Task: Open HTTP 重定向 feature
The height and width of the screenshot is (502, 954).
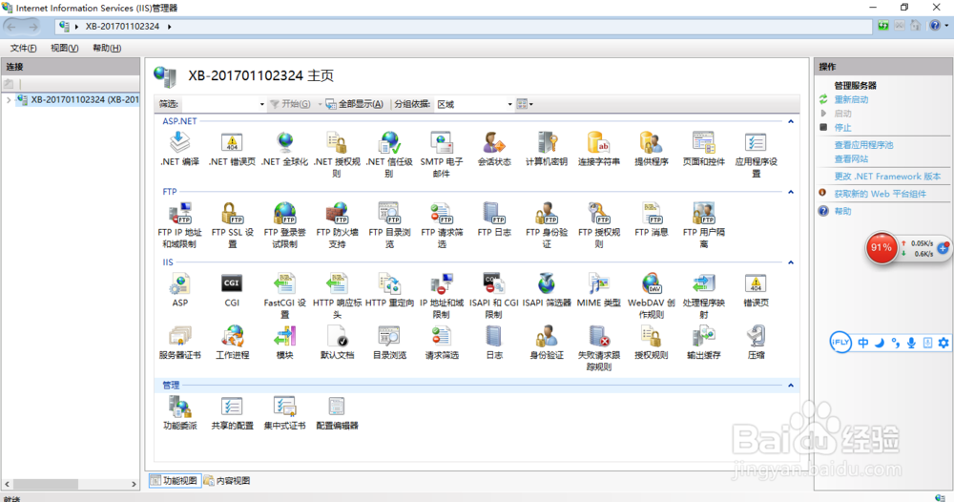Action: pos(389,289)
